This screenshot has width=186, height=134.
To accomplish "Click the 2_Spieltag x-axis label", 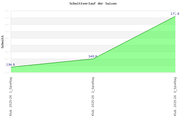I will coord(93,96).
